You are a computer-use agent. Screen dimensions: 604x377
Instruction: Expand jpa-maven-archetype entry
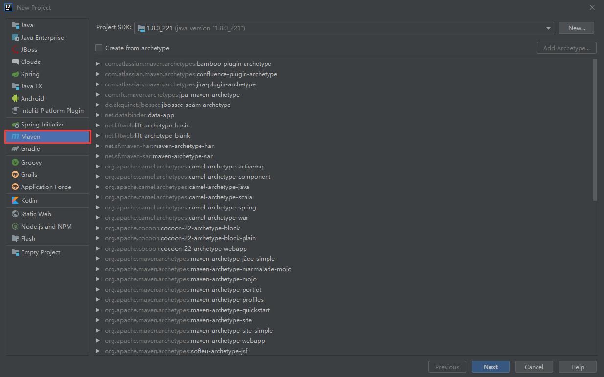coord(98,95)
